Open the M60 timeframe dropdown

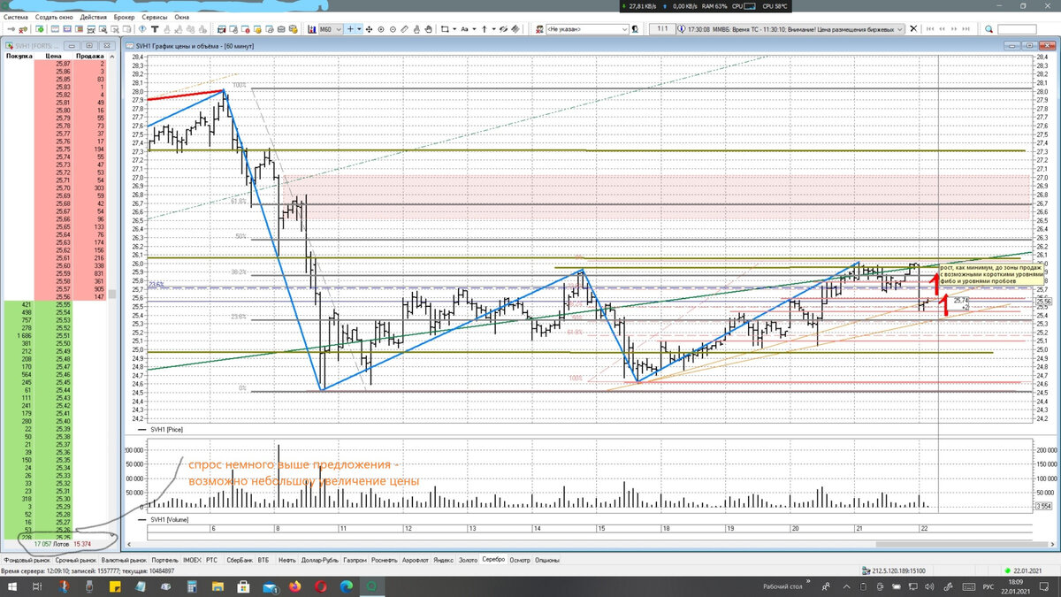click(338, 29)
